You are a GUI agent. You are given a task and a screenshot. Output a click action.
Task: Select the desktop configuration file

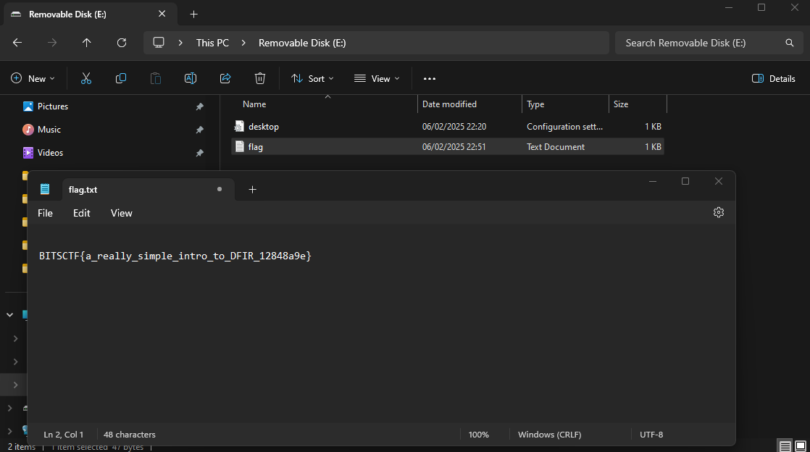click(264, 127)
